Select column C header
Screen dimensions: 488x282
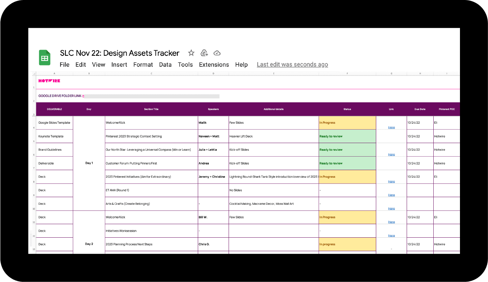pyautogui.click(x=151, y=73)
